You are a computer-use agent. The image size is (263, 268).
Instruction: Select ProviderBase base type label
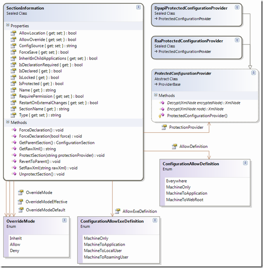[x=169, y=84]
